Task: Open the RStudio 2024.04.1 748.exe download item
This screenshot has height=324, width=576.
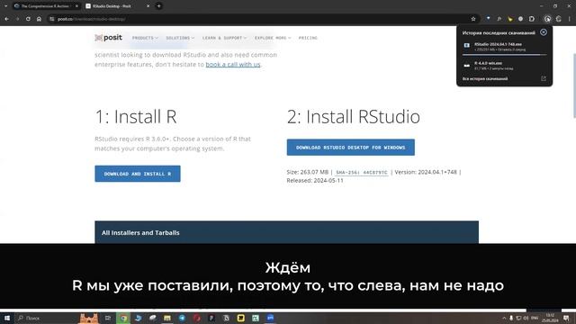Action: (x=504, y=46)
